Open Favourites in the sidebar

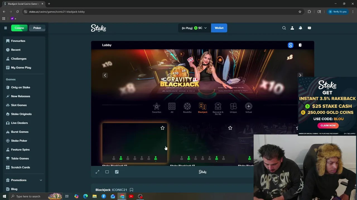tap(24, 41)
